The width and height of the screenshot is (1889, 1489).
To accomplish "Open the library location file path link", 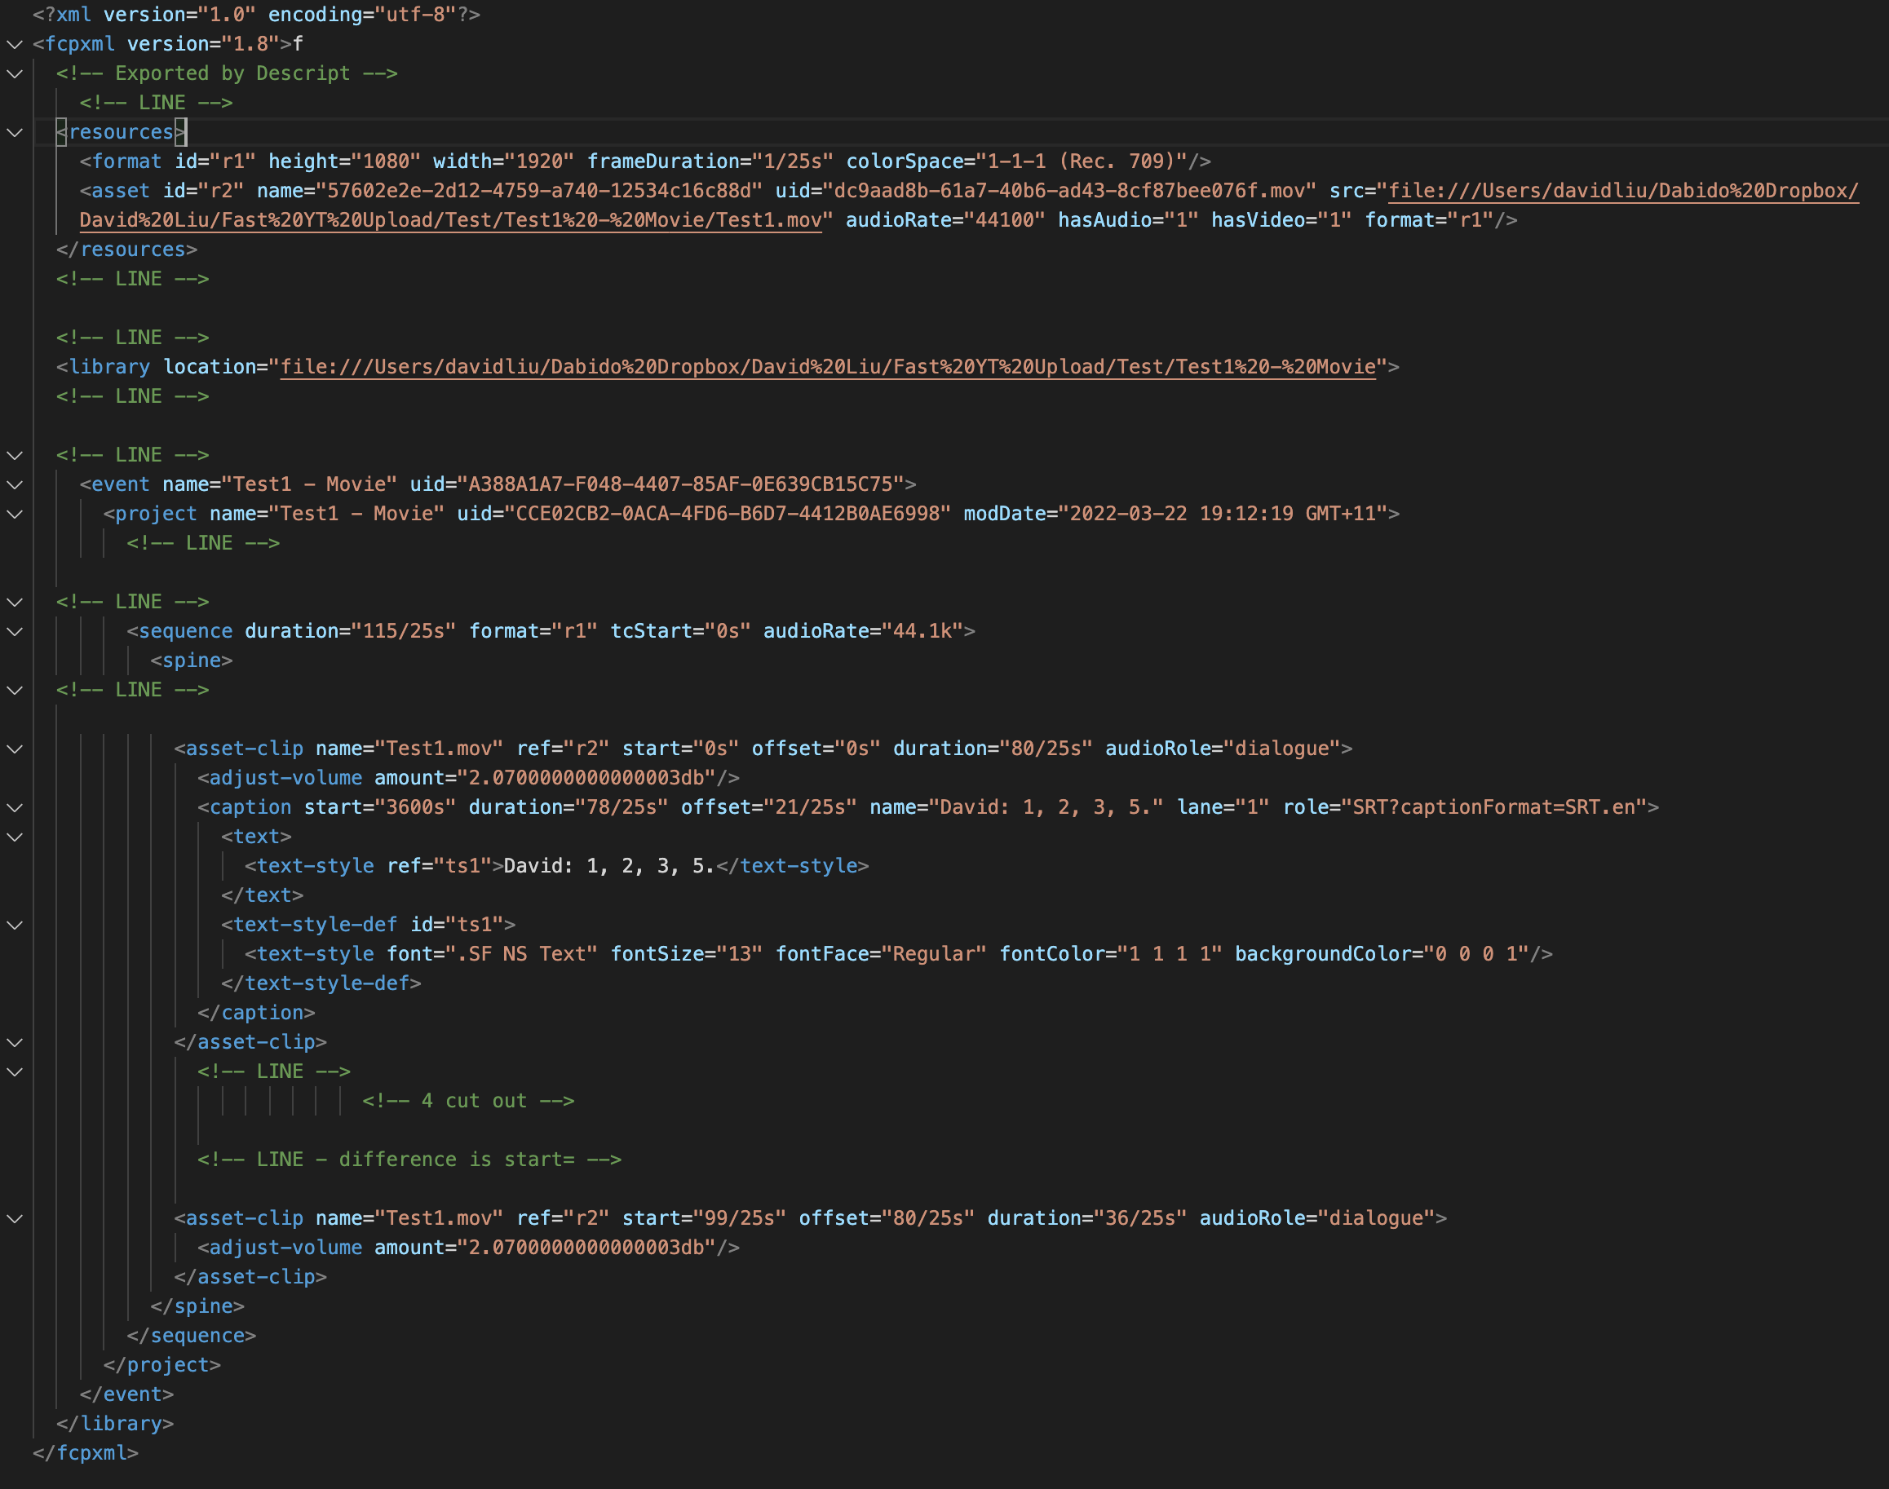I will (x=828, y=367).
